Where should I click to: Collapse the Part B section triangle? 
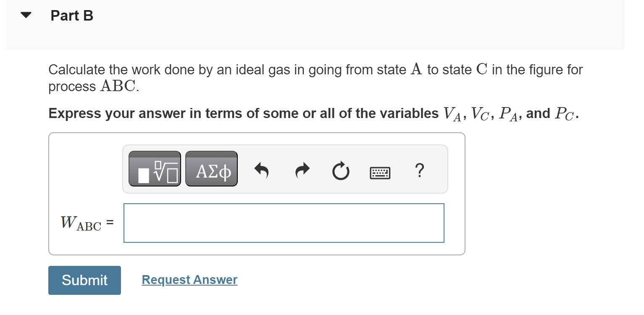(x=25, y=15)
